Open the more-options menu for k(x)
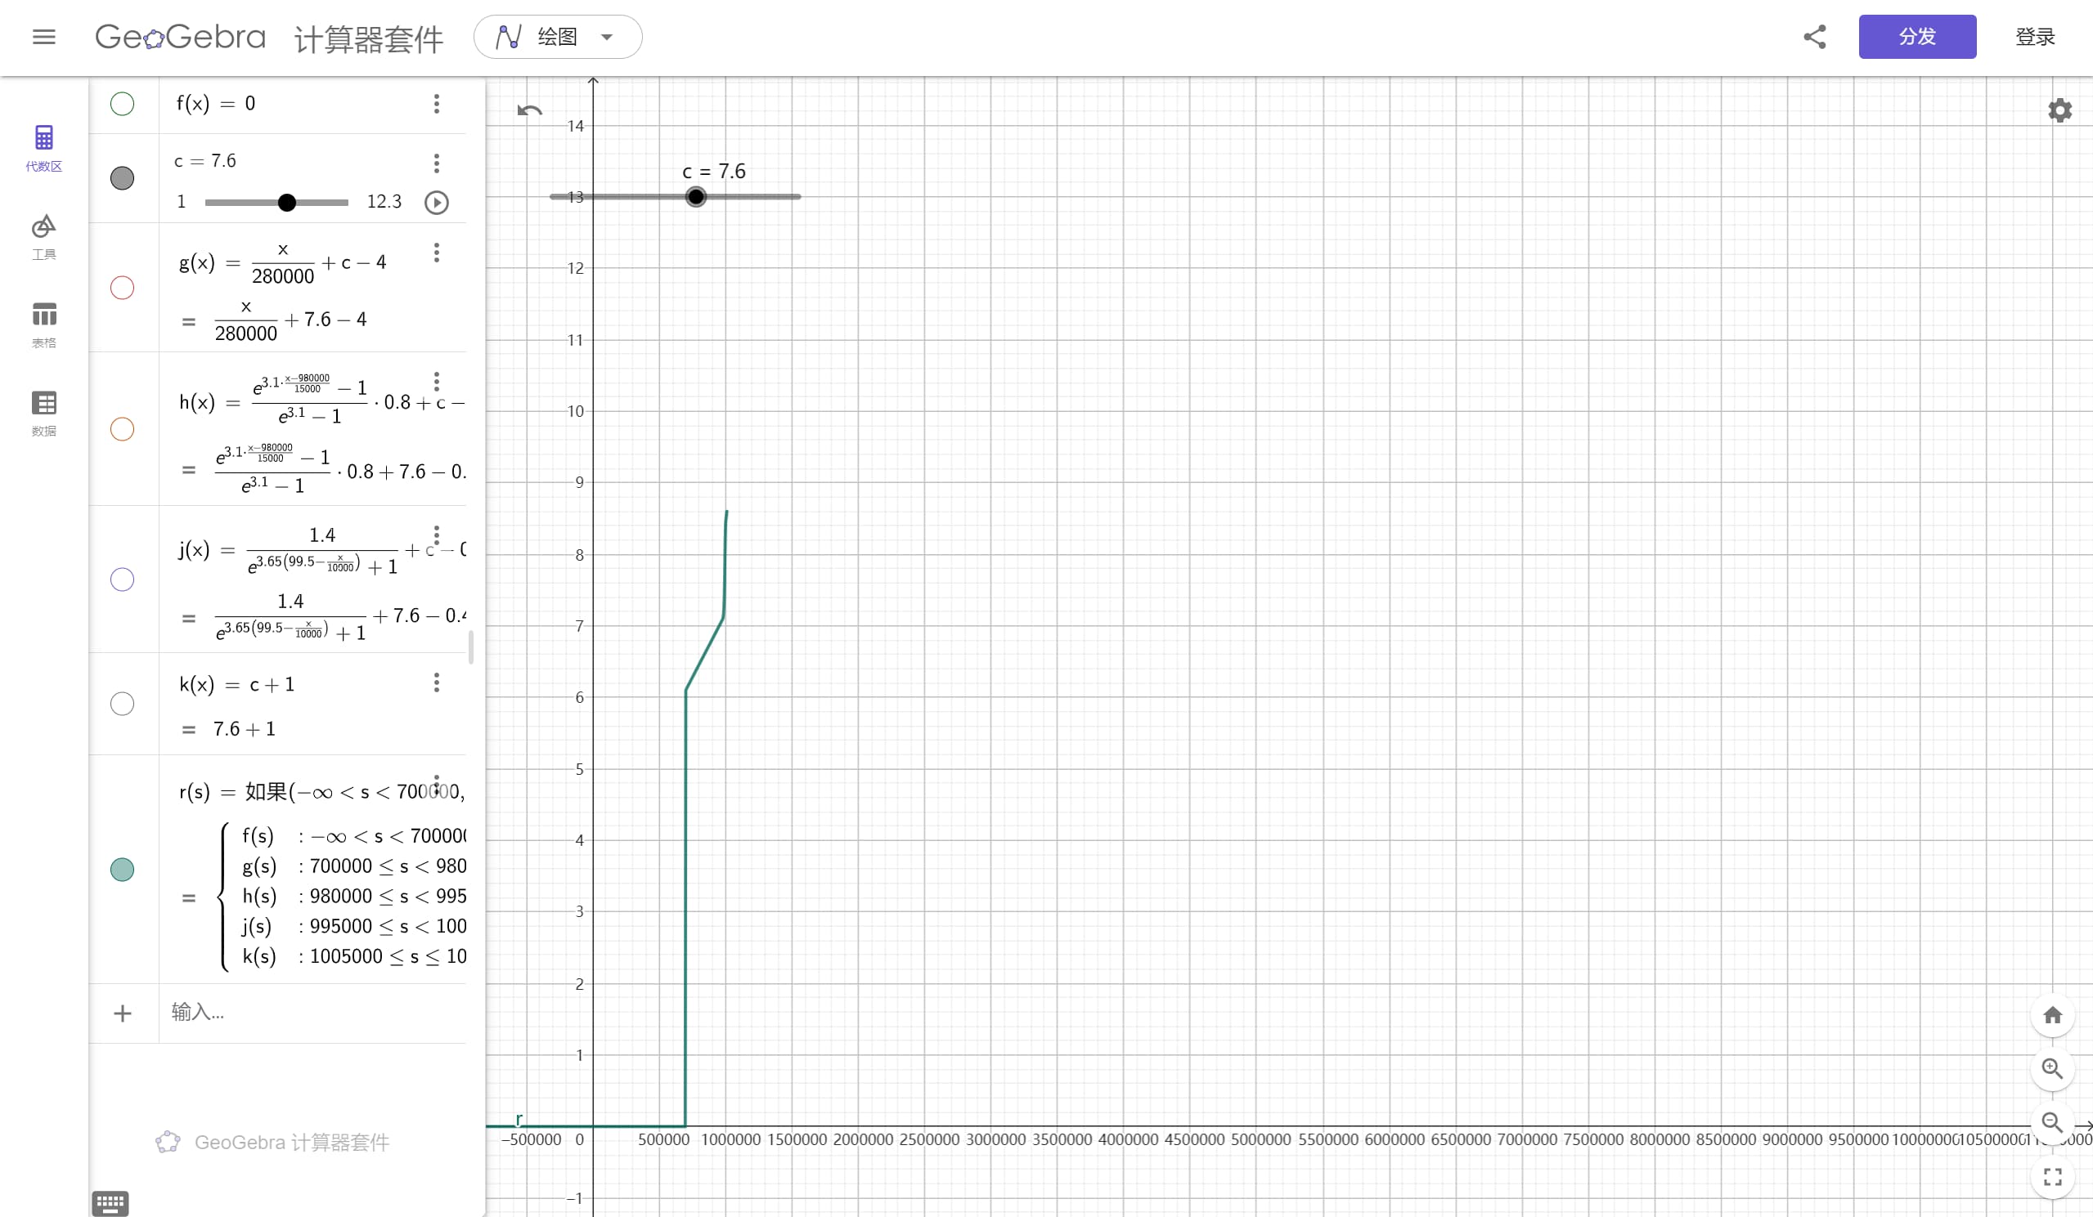This screenshot has height=1217, width=2093. pos(436,682)
